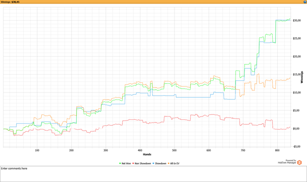This screenshot has height=182, width=307.
Task: Click the vertical 'Winnings' y-axis title
Action: point(302,77)
